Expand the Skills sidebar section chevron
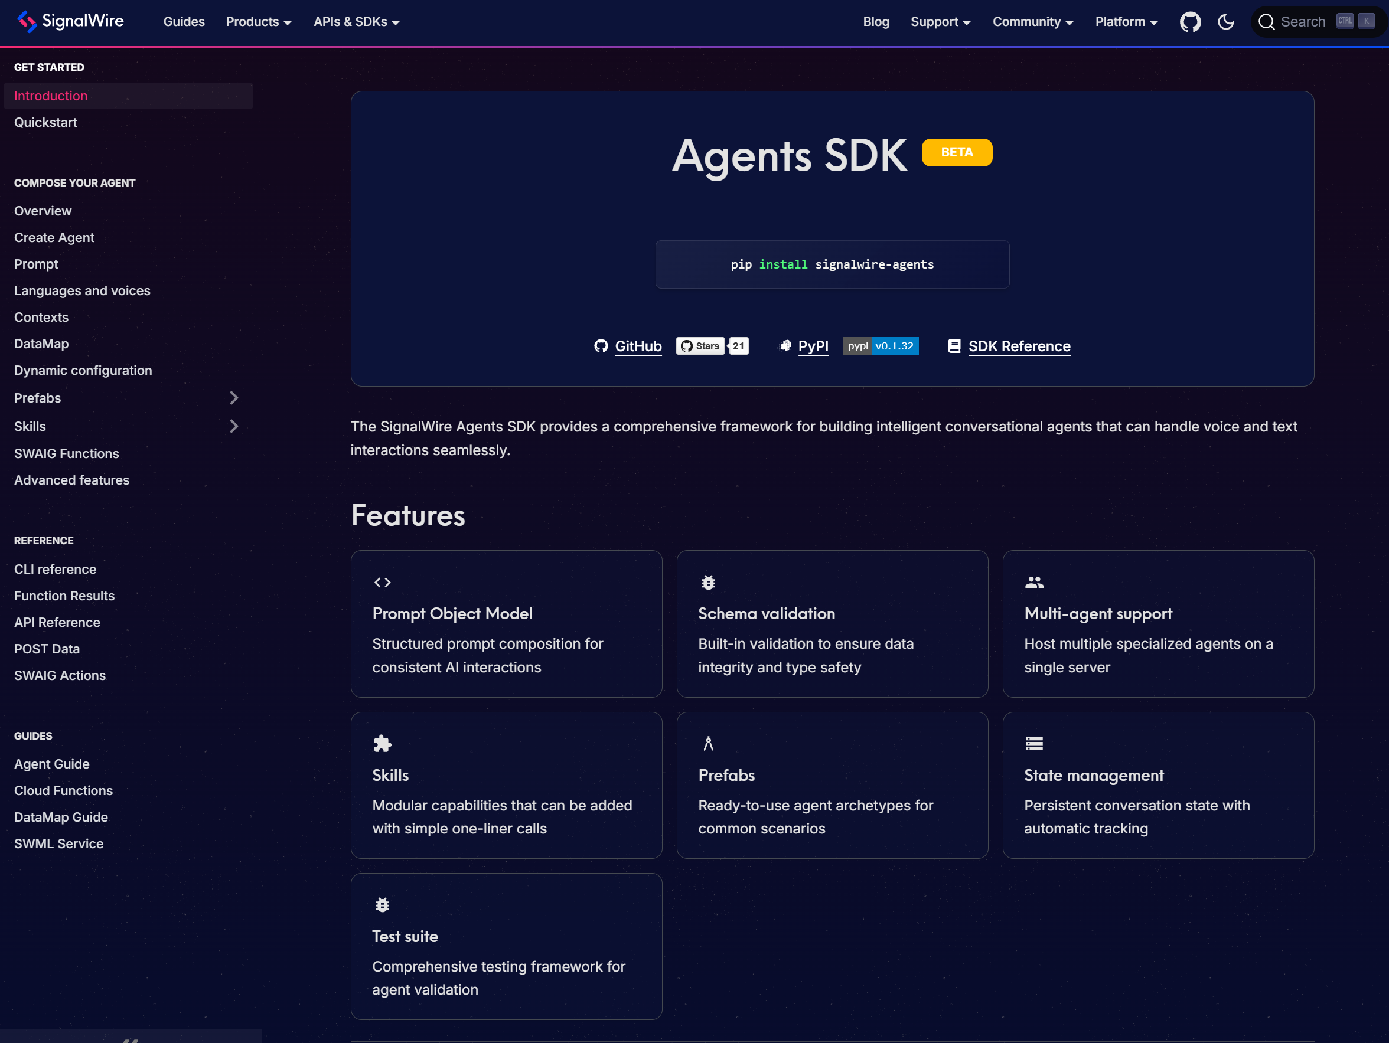 (234, 426)
